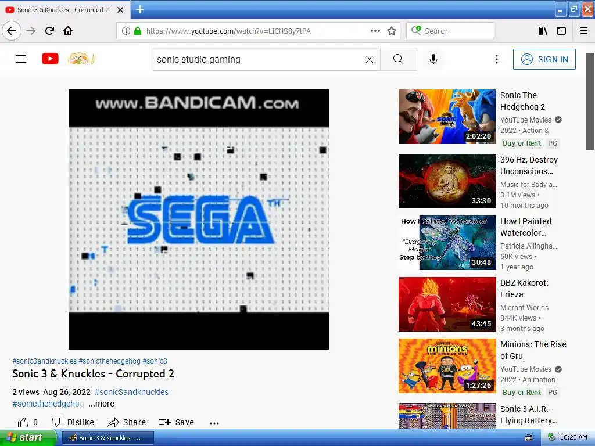Image resolution: width=595 pixels, height=446 pixels.
Task: Open the browser home page icon
Action: 68,31
